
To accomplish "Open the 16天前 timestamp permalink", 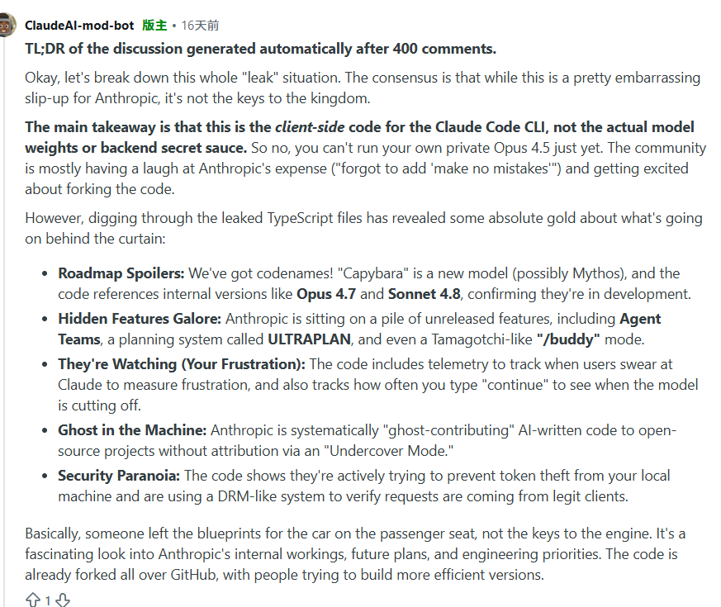I will click(x=200, y=26).
